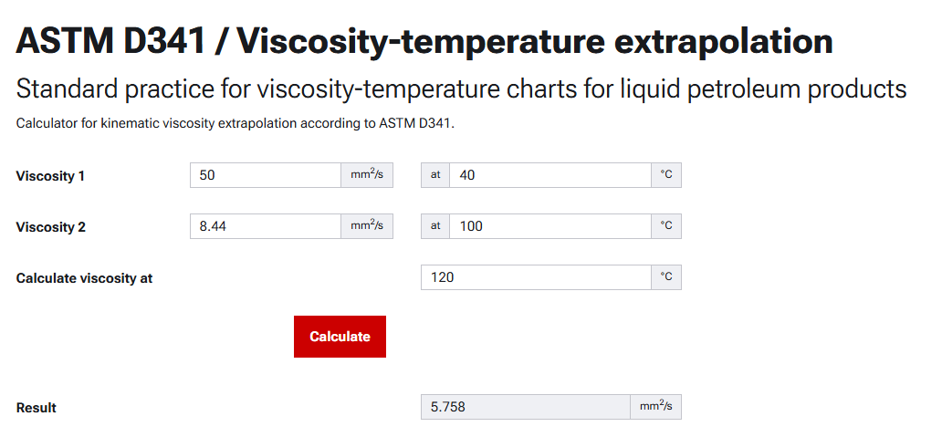This screenshot has width=942, height=437.
Task: Click the ASTM D341 page heading
Action: point(424,41)
